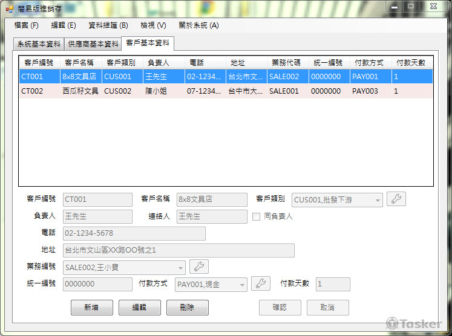
Task: Click the wrench icon next to 客戶類別
Action: coord(396,199)
